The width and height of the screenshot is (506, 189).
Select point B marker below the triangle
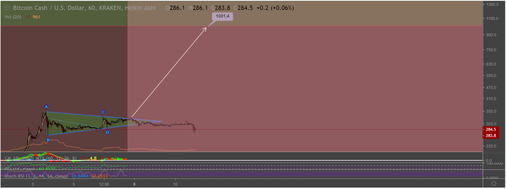[x=48, y=140]
